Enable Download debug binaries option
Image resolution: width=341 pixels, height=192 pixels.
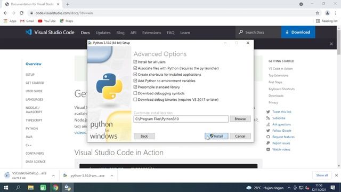click(x=135, y=100)
